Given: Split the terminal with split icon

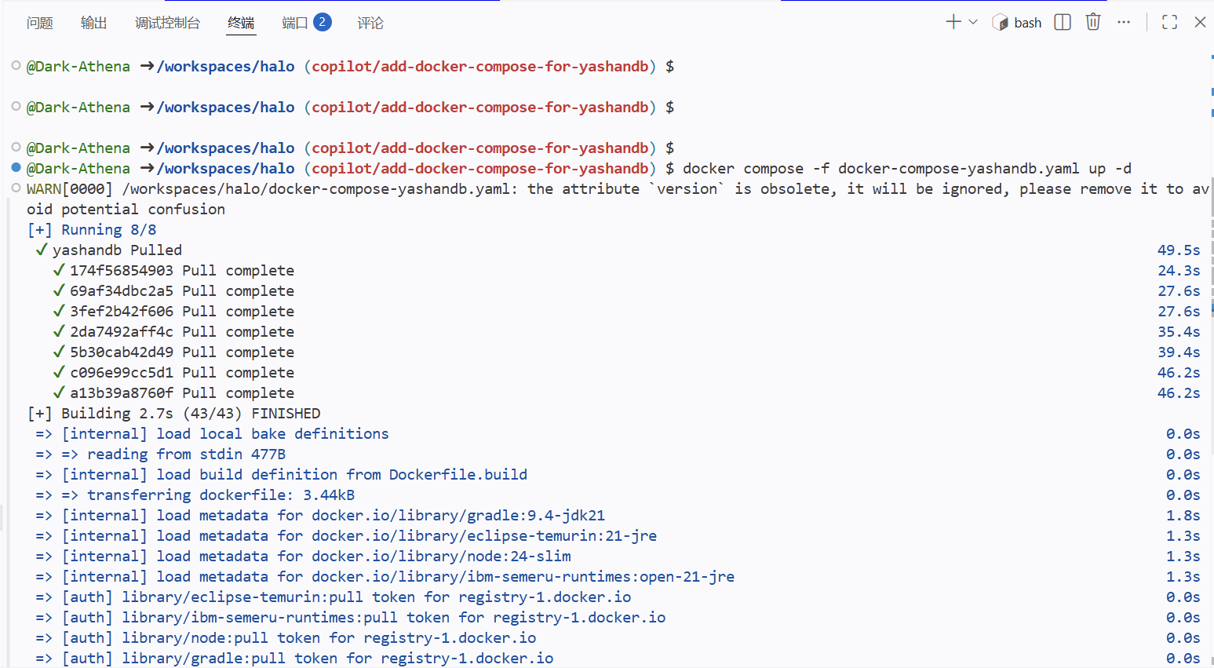Looking at the screenshot, I should [x=1063, y=22].
